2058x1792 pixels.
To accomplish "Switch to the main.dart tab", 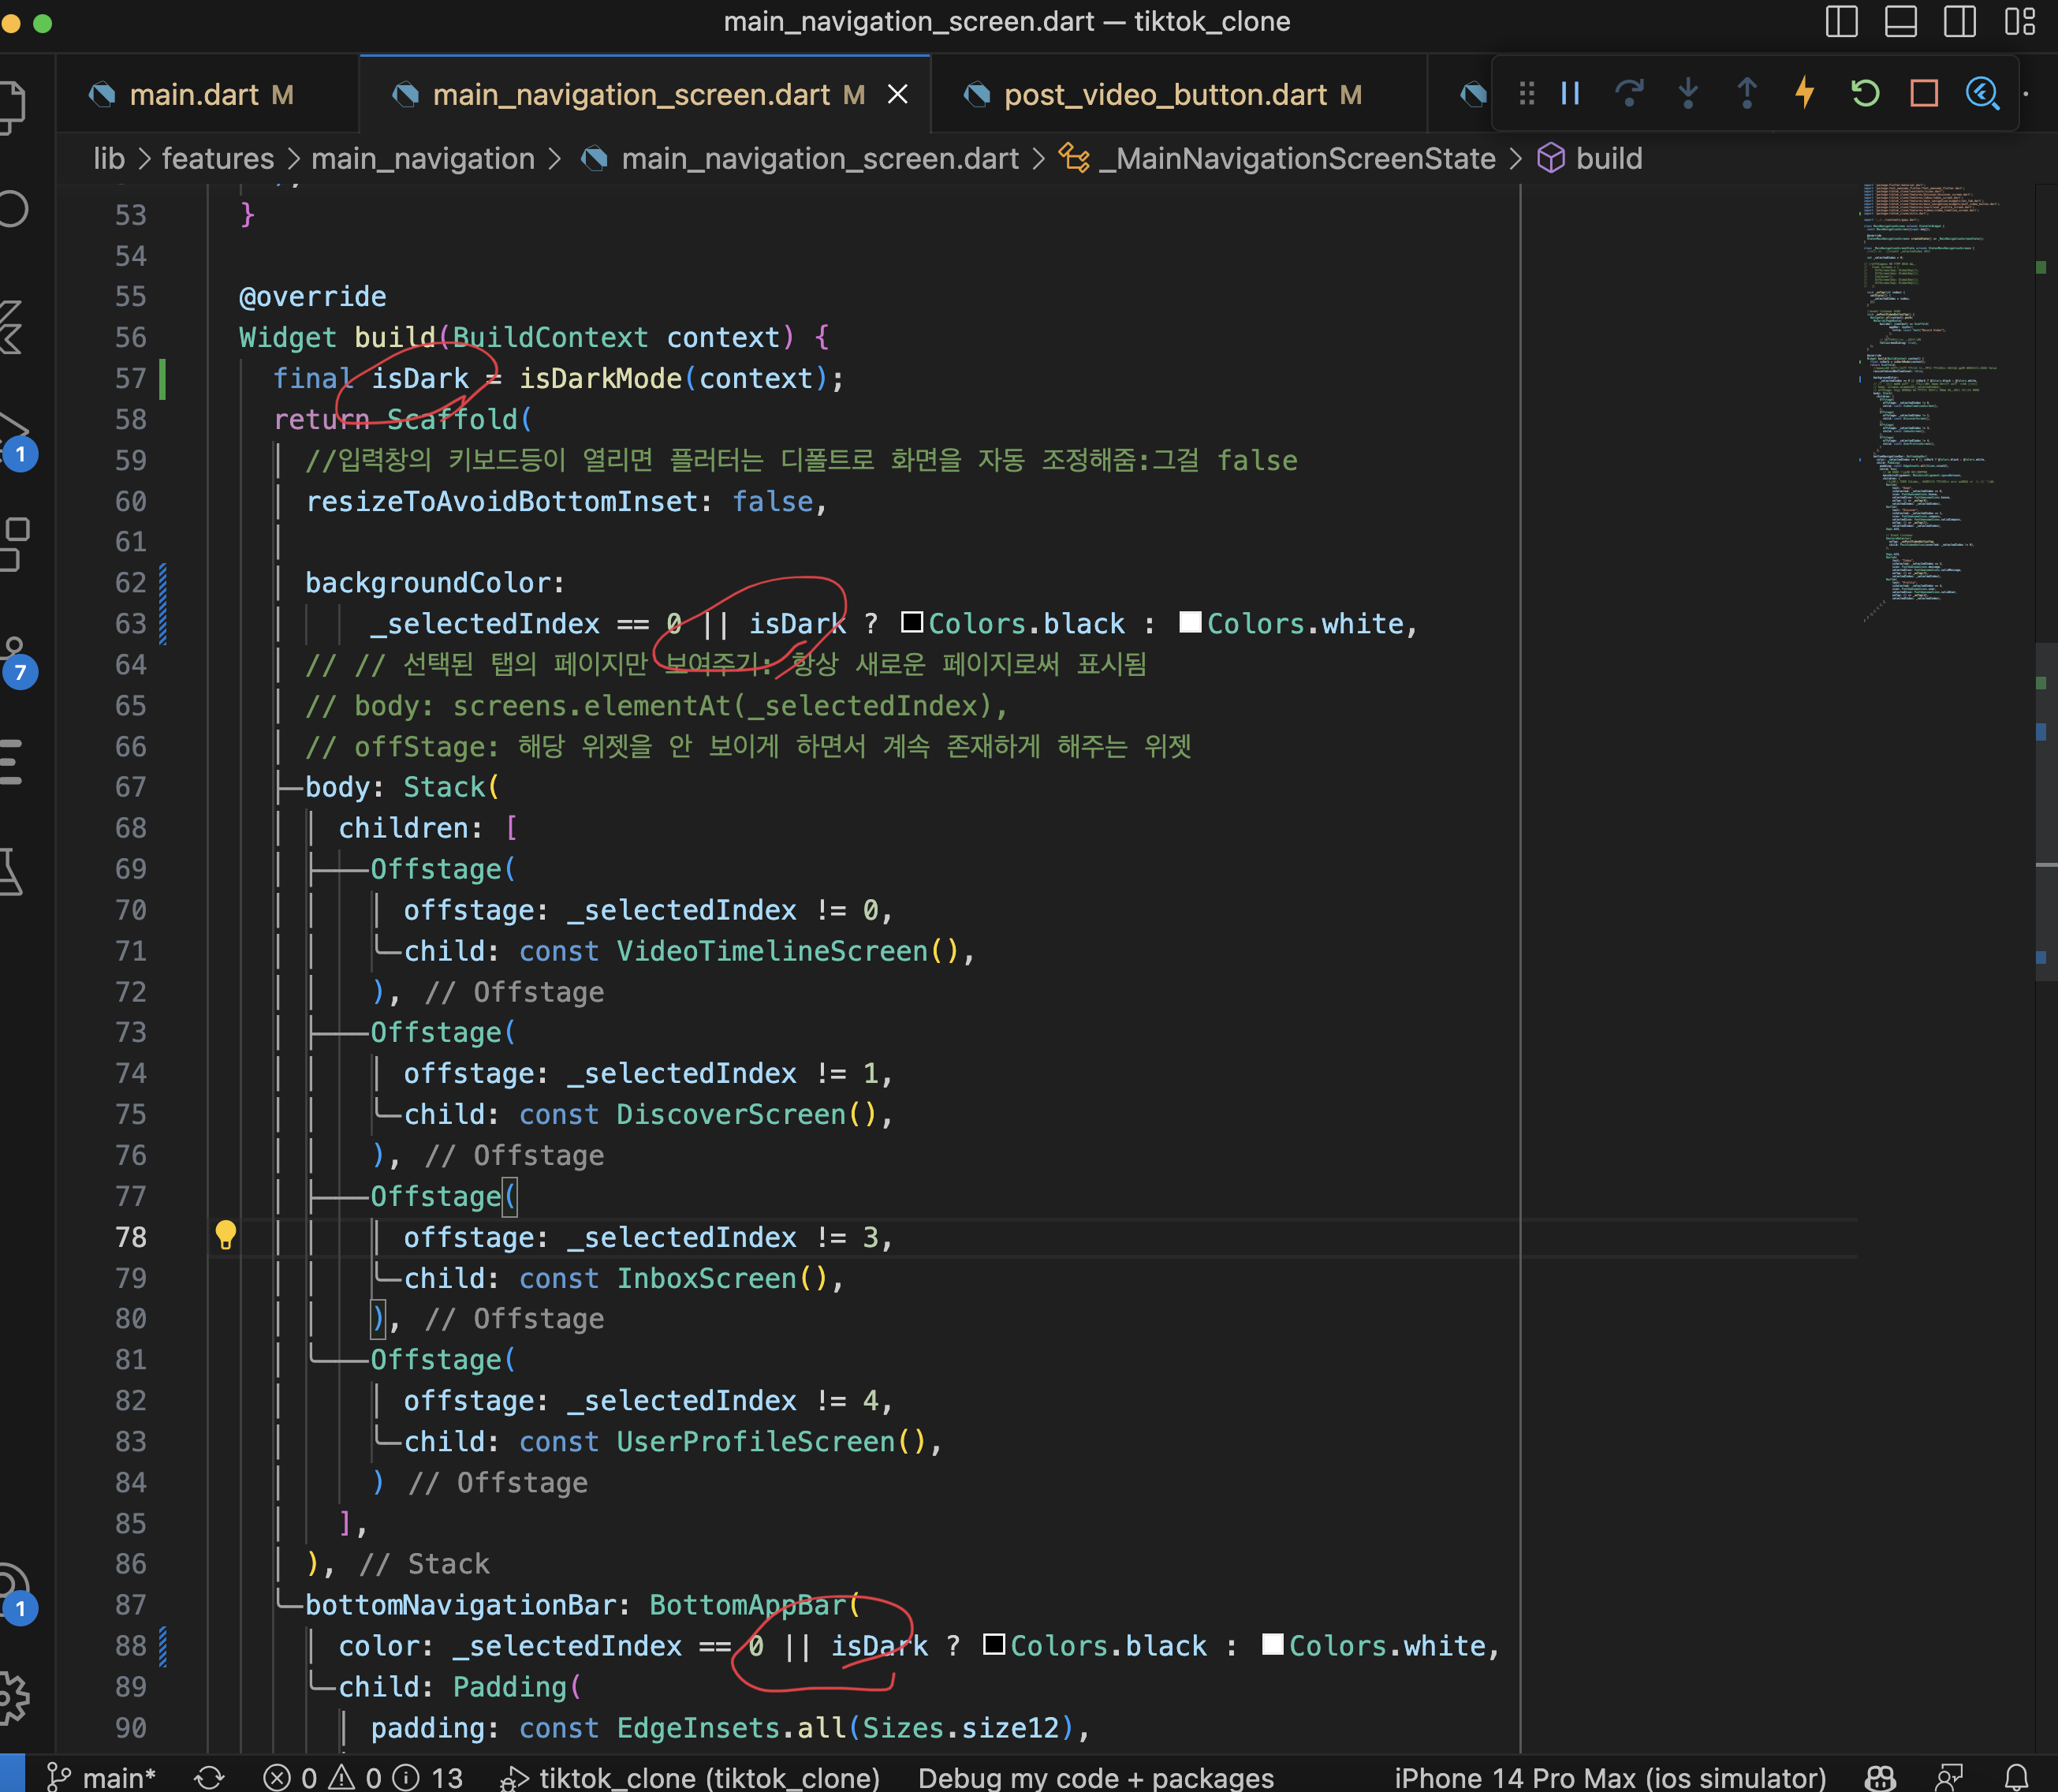I will pos(195,95).
